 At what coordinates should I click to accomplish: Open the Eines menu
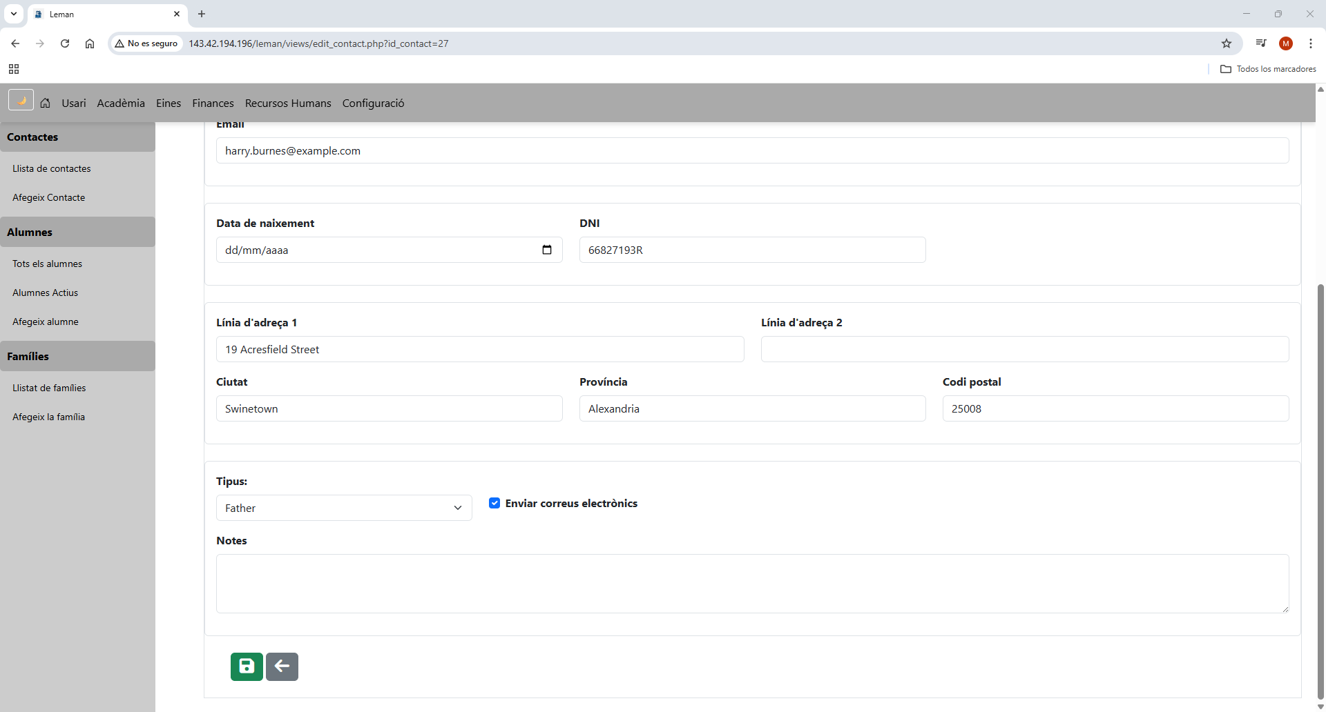click(x=169, y=103)
